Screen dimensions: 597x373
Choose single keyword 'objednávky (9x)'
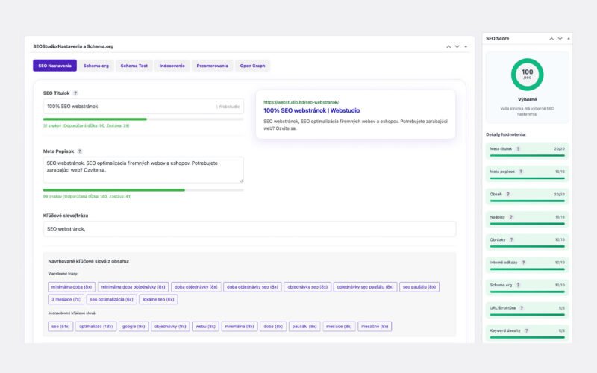coord(170,327)
